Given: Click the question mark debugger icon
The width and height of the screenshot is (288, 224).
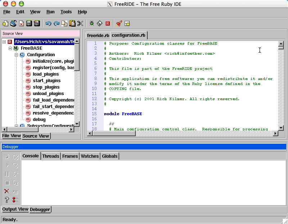Looking at the screenshot, I should point(6,200).
